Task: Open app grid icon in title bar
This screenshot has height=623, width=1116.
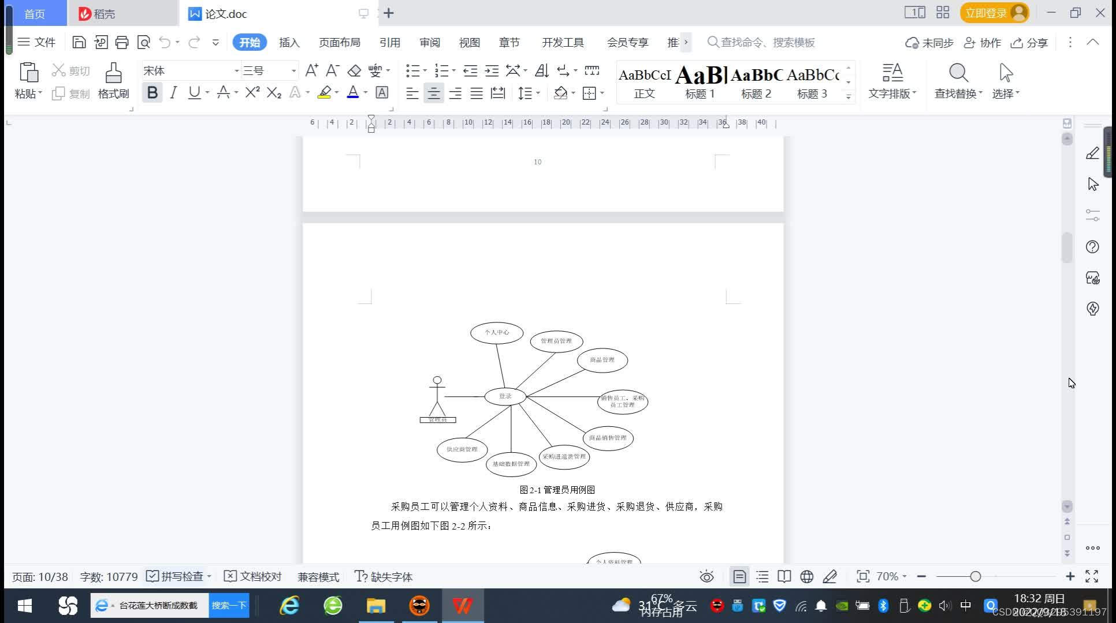Action: pos(943,13)
